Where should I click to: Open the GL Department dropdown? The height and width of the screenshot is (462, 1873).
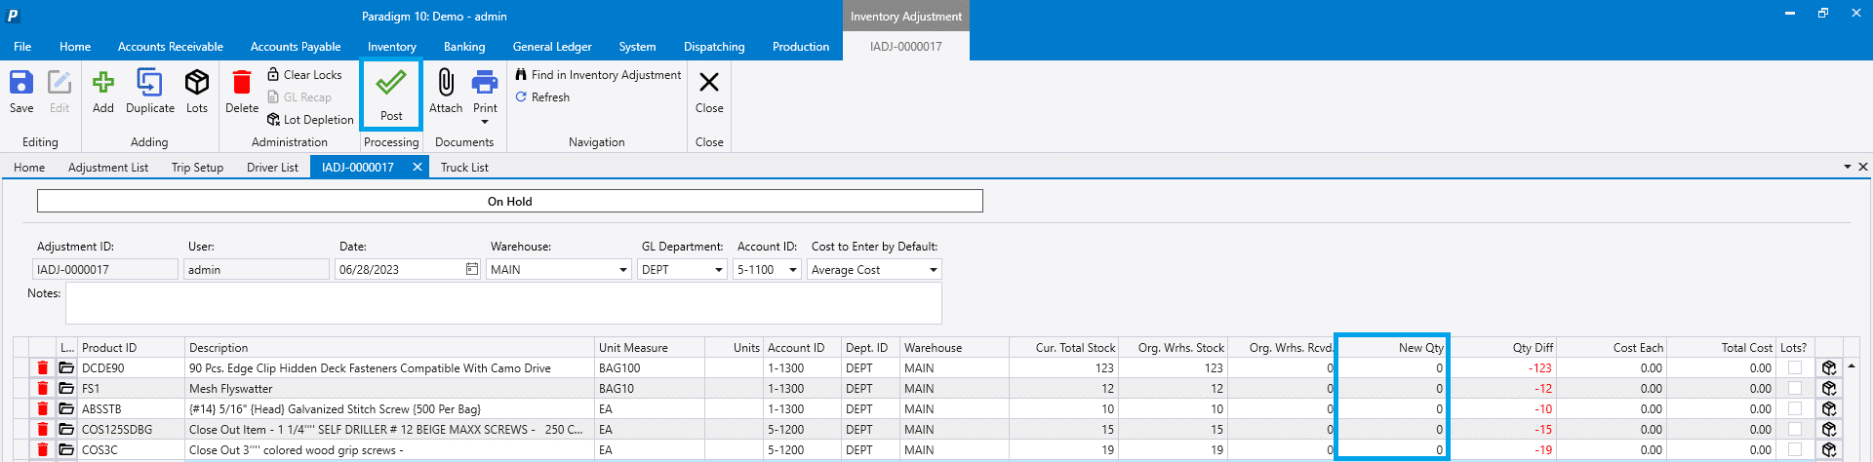pyautogui.click(x=719, y=270)
